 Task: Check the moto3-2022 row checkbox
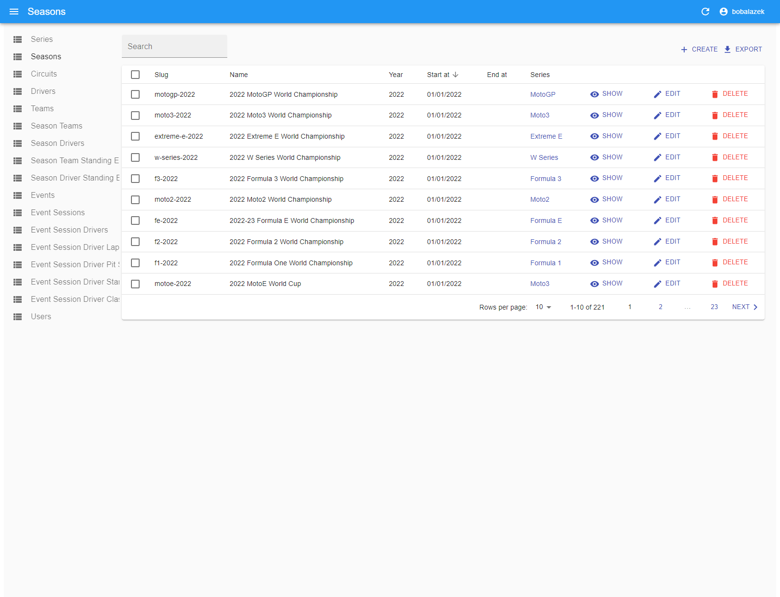[x=135, y=116]
